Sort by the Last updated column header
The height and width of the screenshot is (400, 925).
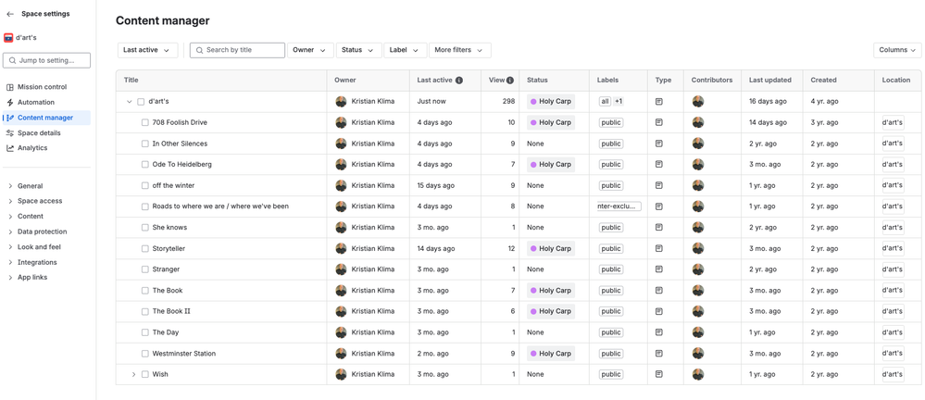(x=769, y=81)
